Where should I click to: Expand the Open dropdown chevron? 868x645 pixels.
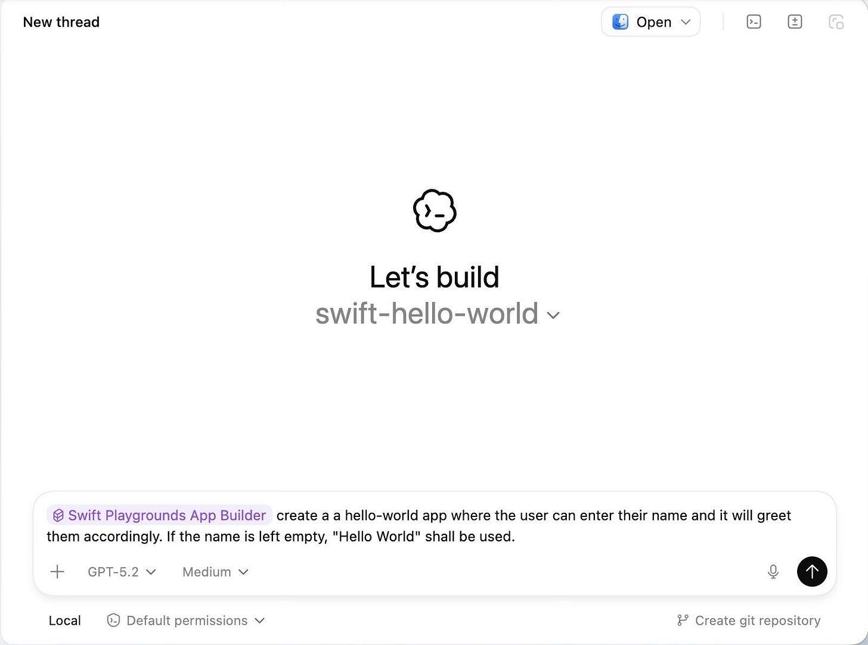pyautogui.click(x=686, y=22)
